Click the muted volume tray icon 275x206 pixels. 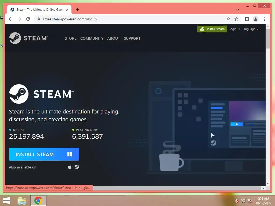pyautogui.click(x=237, y=201)
